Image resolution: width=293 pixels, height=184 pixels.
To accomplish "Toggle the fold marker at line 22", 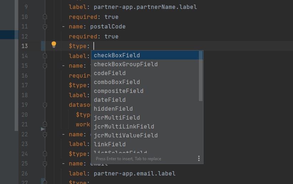I will point(45,134).
